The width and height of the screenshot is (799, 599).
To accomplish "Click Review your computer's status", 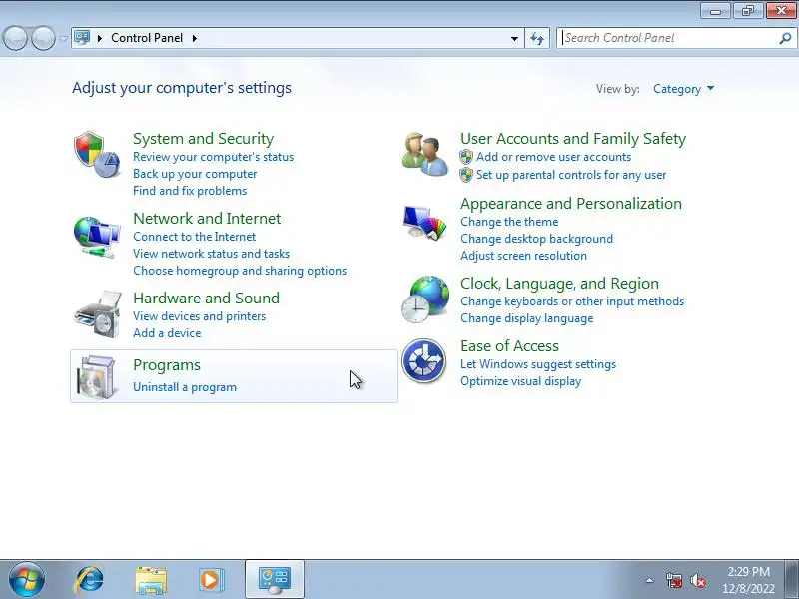I will coord(213,157).
